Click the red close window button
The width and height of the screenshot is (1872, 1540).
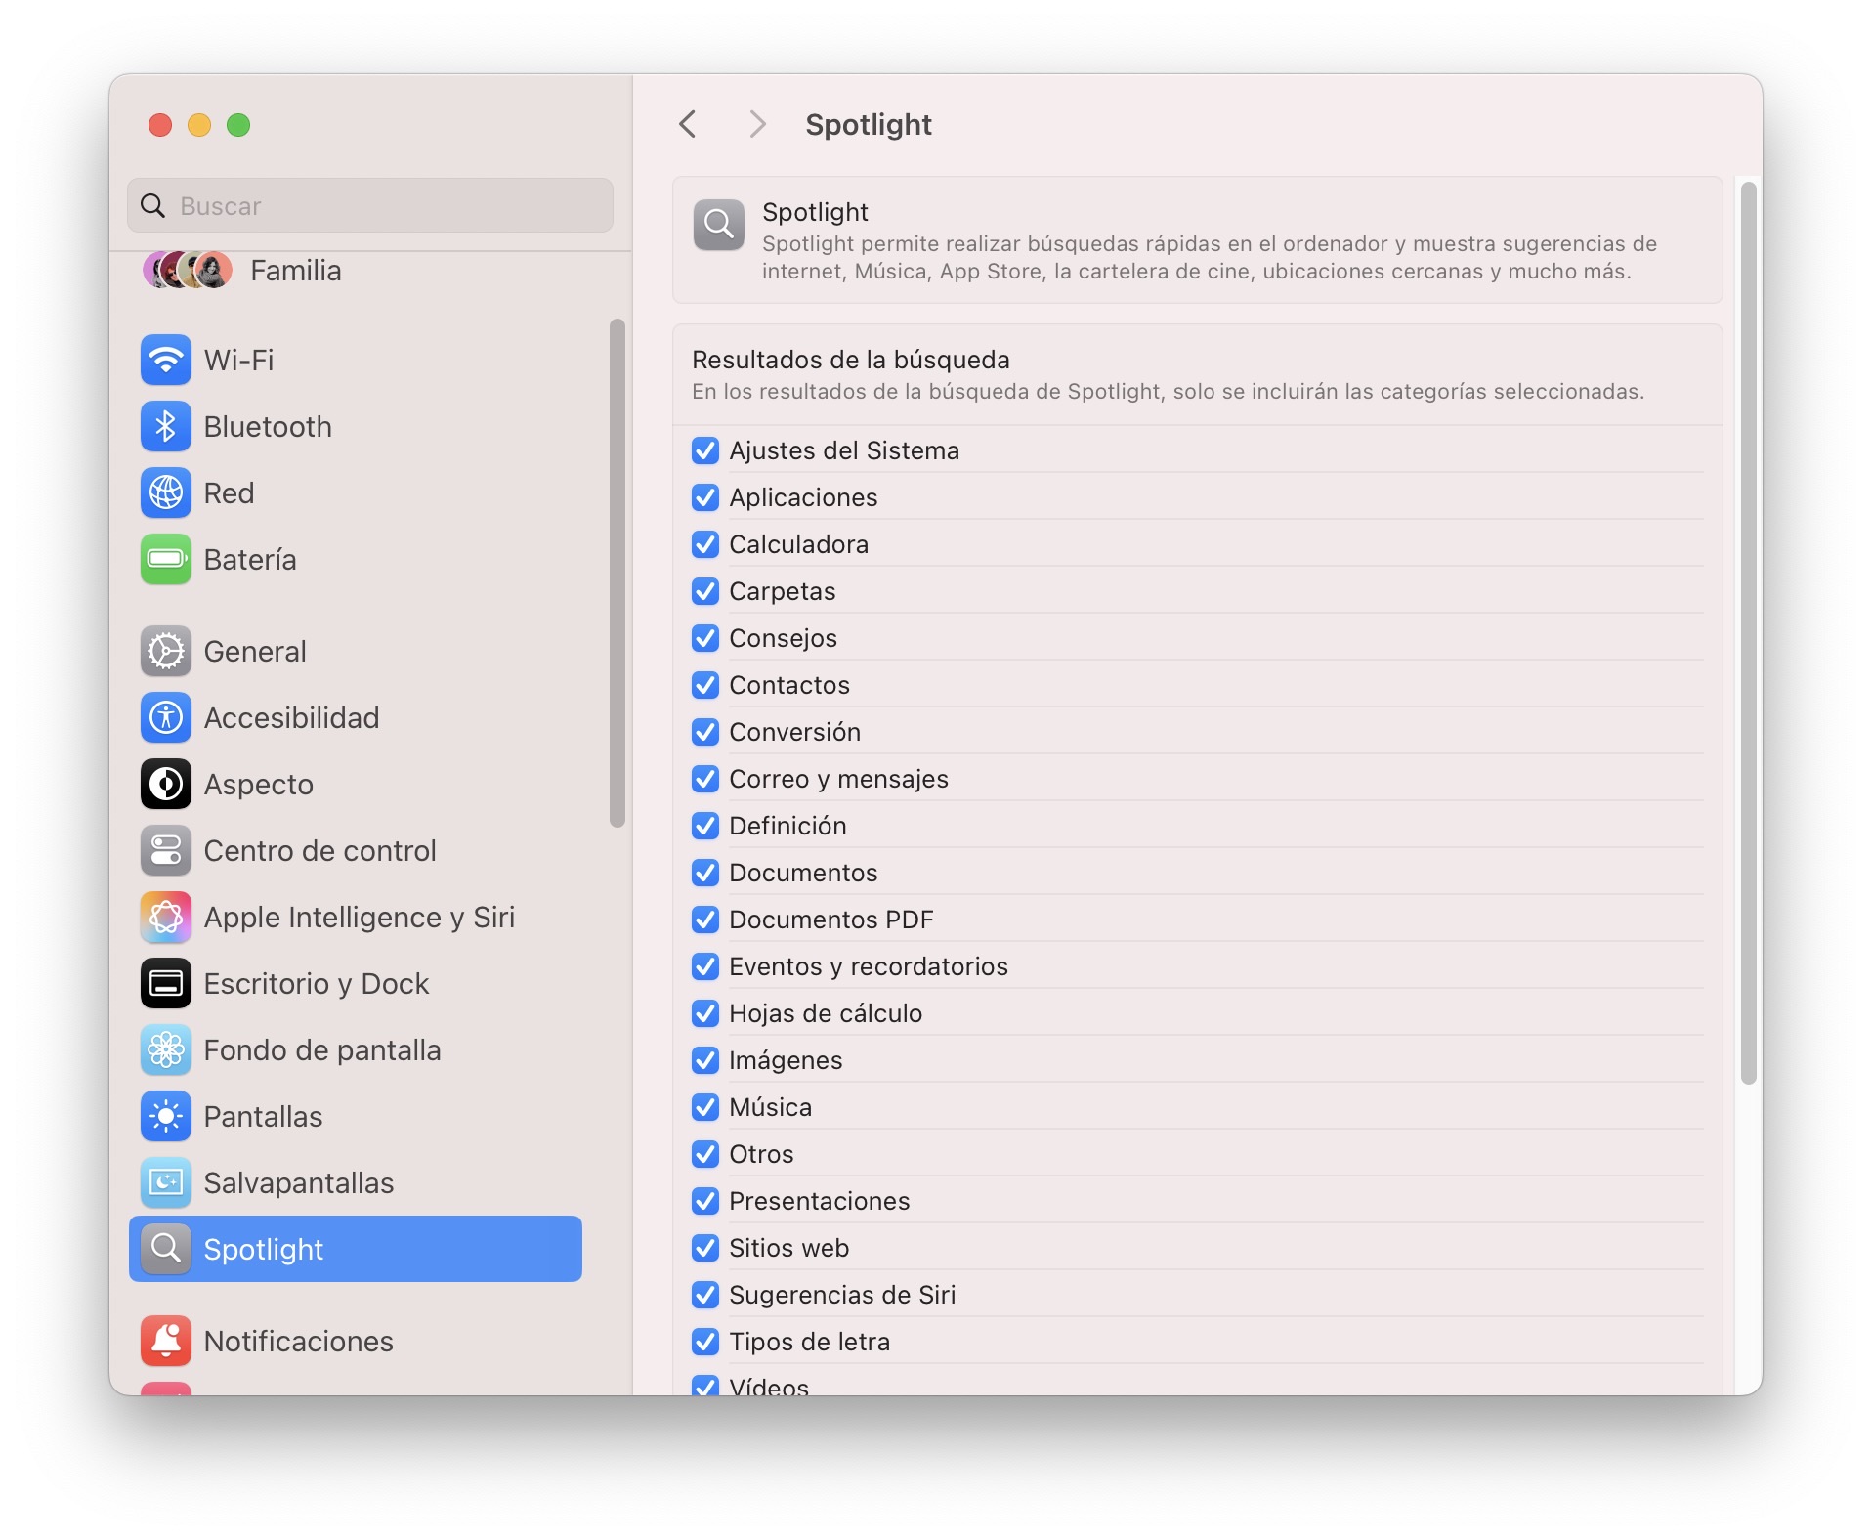(160, 125)
